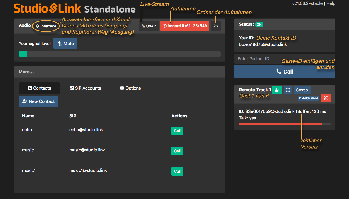This screenshot has height=199, width=349.
Task: Click the Your signal level label
Action: pyautogui.click(x=34, y=44)
